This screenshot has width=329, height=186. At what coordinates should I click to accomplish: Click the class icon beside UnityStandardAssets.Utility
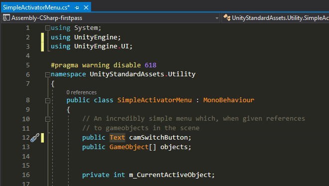coord(227,17)
